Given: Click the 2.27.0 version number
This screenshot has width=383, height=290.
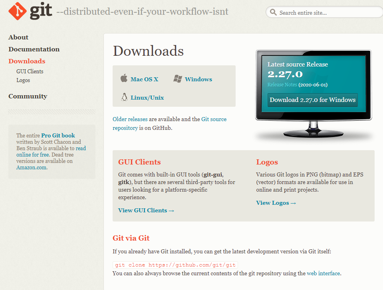Looking at the screenshot, I should pos(285,74).
